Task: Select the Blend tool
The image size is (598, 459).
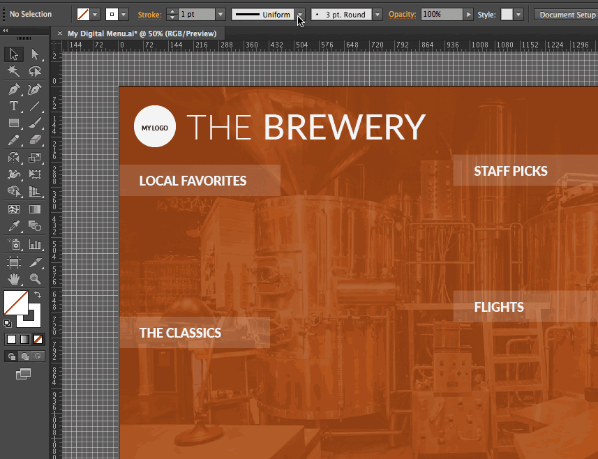Action: (x=35, y=226)
